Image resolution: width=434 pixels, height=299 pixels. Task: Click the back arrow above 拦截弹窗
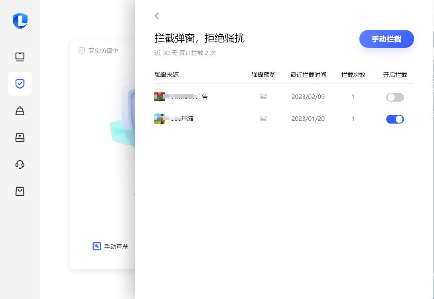coord(156,16)
